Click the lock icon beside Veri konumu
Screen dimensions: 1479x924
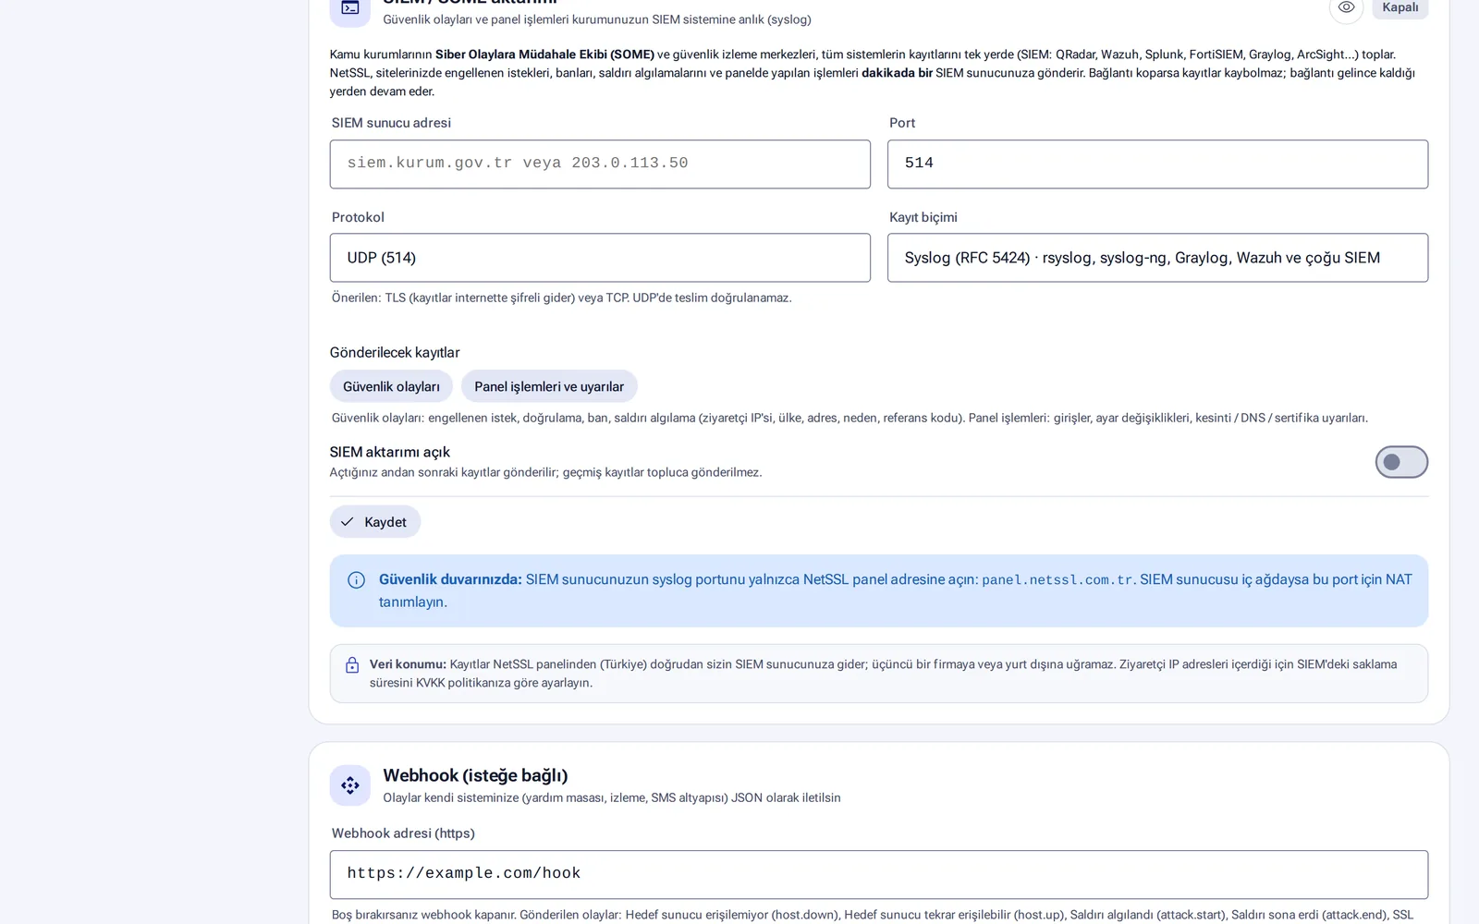(x=352, y=665)
